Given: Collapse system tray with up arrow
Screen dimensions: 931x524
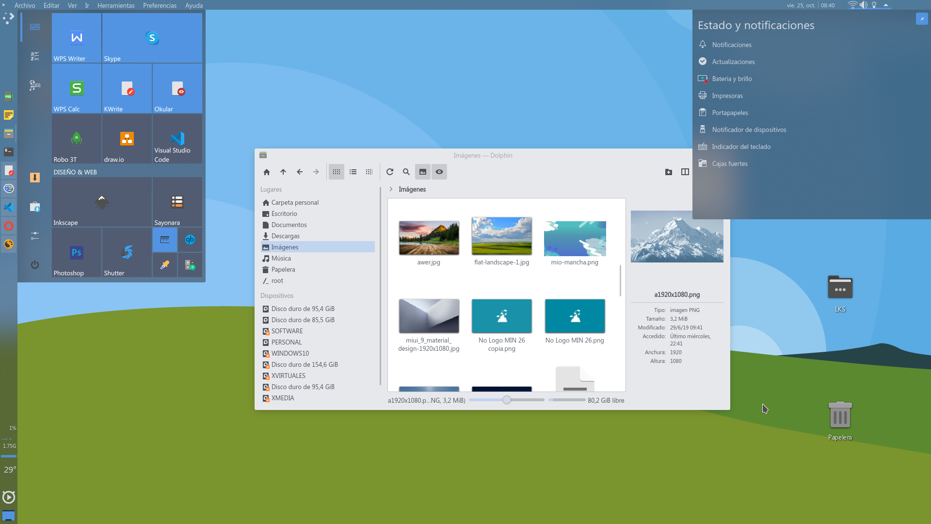Looking at the screenshot, I should click(886, 5).
